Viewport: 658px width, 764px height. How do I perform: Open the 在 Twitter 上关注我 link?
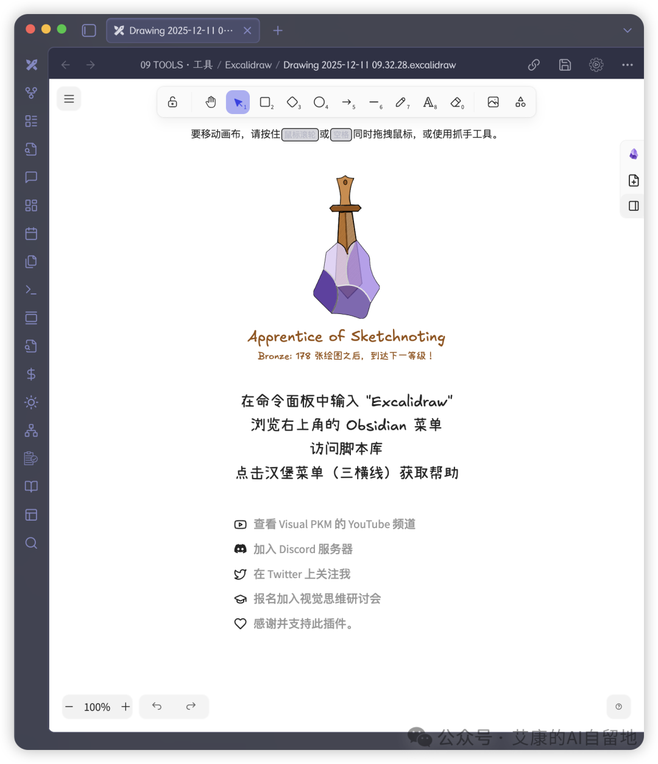pos(292,574)
